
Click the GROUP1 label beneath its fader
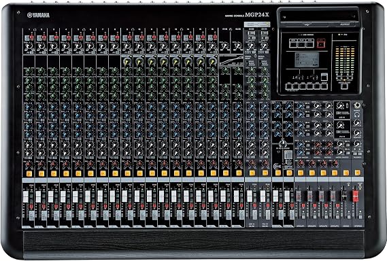300,226
